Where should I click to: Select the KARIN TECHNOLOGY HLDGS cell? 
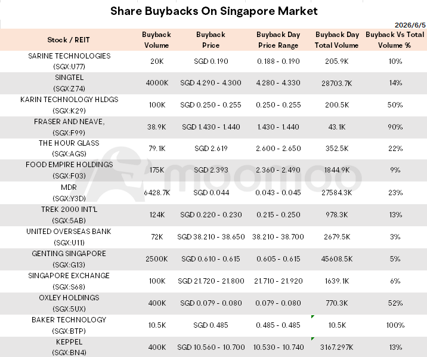[69, 105]
